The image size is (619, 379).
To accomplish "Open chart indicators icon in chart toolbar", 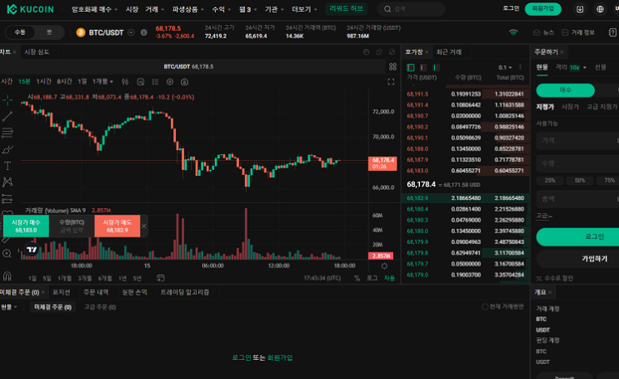I will [141, 82].
